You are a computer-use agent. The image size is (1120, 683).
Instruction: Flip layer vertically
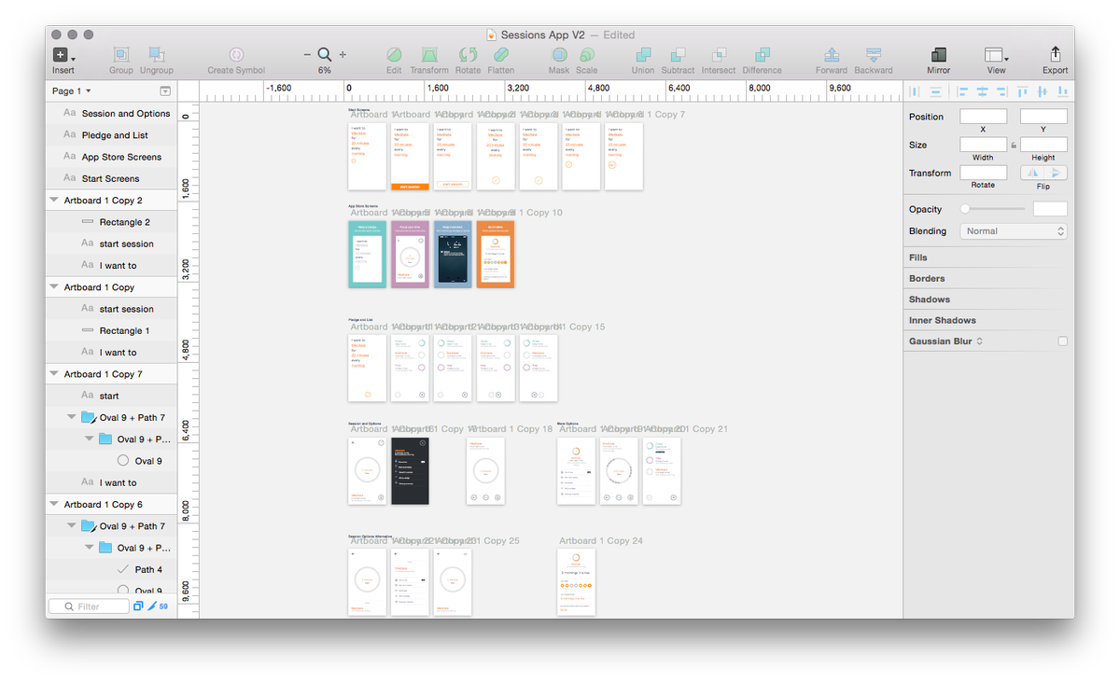pyautogui.click(x=1056, y=173)
